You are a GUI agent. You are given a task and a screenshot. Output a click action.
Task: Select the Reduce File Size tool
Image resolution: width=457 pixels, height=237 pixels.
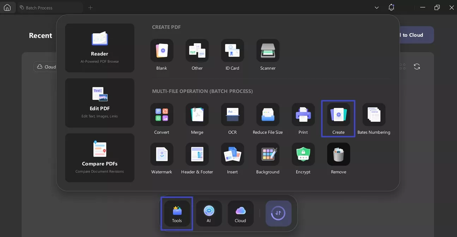[267, 114]
